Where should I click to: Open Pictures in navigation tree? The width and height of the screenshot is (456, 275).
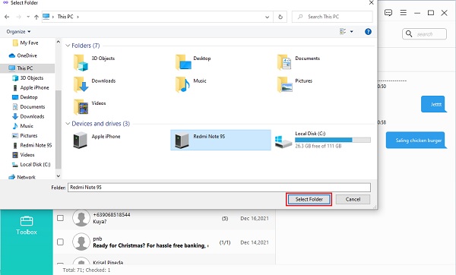[25, 135]
